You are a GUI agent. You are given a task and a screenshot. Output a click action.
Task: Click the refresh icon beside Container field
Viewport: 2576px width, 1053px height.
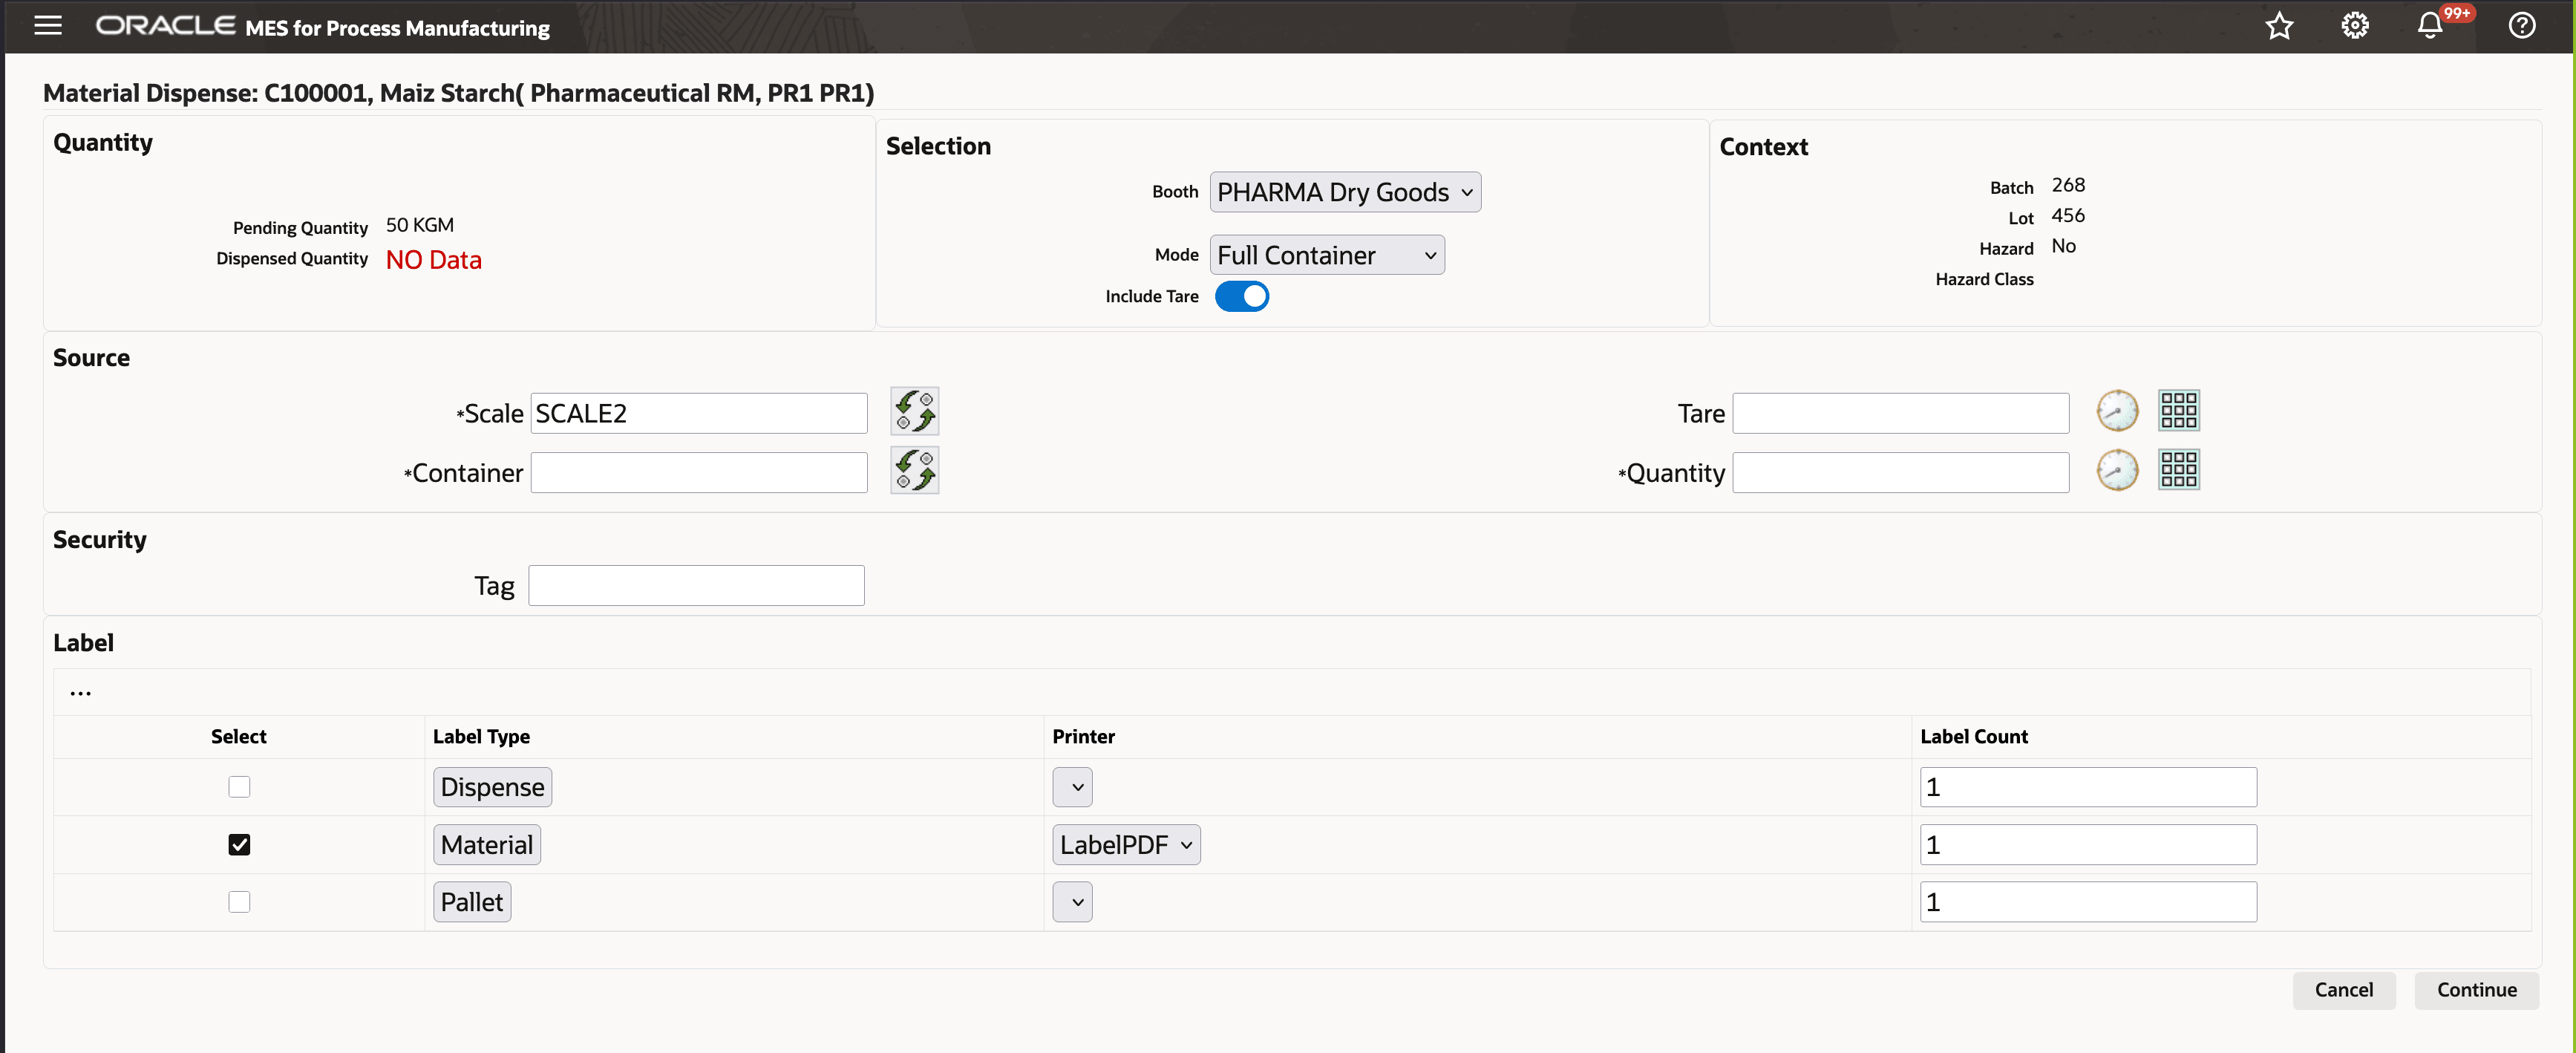coord(914,471)
